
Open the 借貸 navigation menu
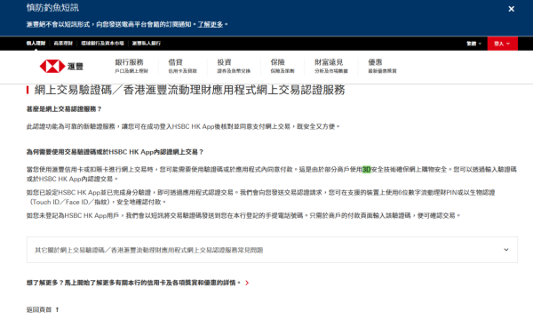(x=182, y=66)
